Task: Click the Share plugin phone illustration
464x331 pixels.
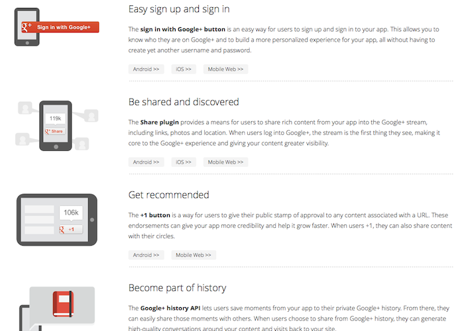Action: [x=56, y=126]
